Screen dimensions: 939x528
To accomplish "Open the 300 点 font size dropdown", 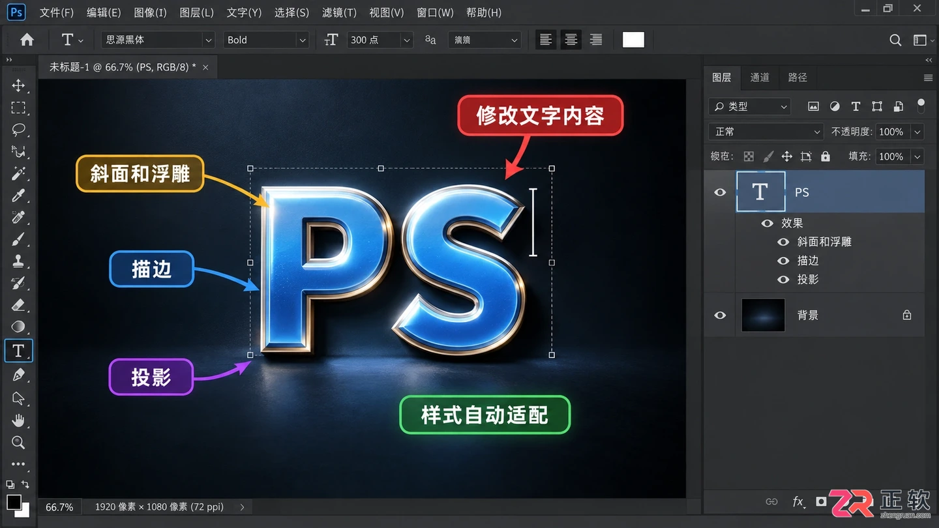I will (x=380, y=40).
